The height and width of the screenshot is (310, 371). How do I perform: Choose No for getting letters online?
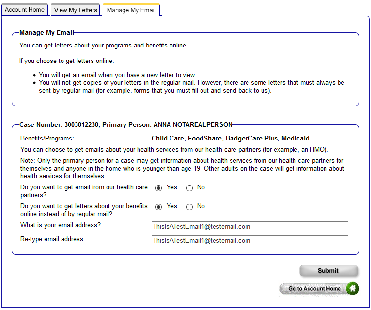click(x=189, y=207)
